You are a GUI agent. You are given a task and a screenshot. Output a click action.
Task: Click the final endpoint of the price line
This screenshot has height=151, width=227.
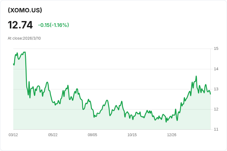(210, 94)
